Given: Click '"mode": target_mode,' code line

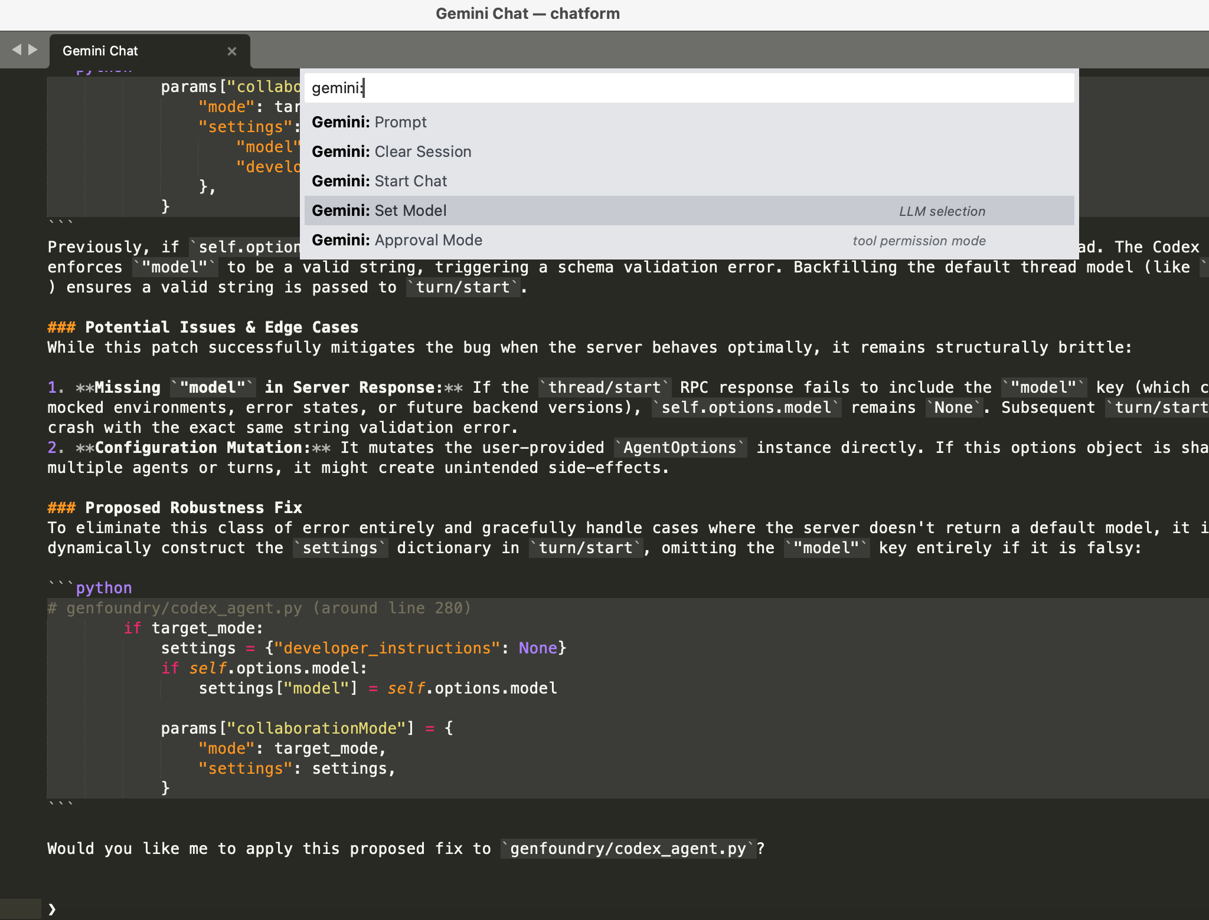Looking at the screenshot, I should (293, 748).
